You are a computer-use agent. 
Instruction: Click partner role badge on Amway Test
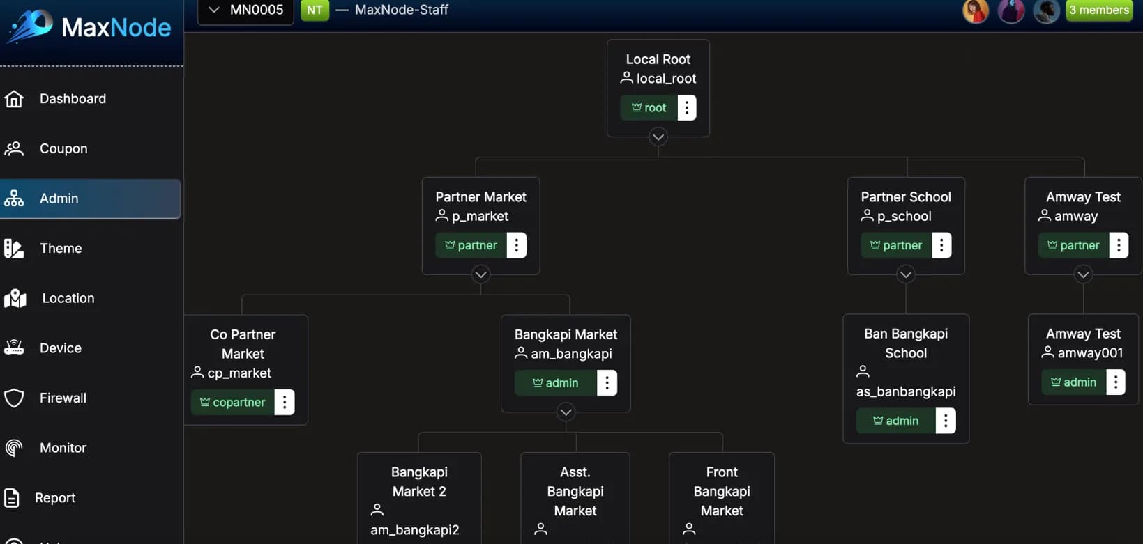click(x=1073, y=245)
